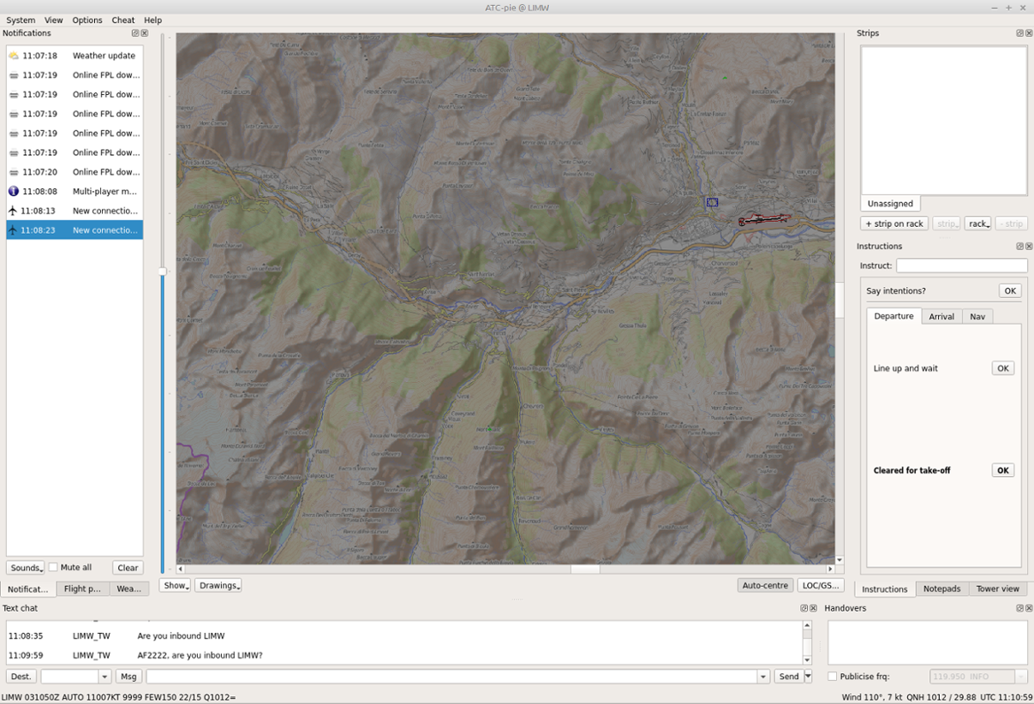The image size is (1034, 704).
Task: Open the Drawings dropdown menu
Action: coord(218,586)
